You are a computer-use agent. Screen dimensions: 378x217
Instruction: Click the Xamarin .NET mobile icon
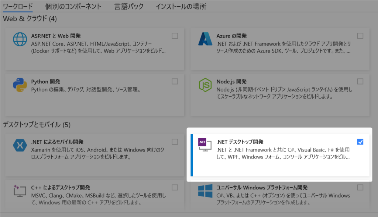(x=20, y=145)
